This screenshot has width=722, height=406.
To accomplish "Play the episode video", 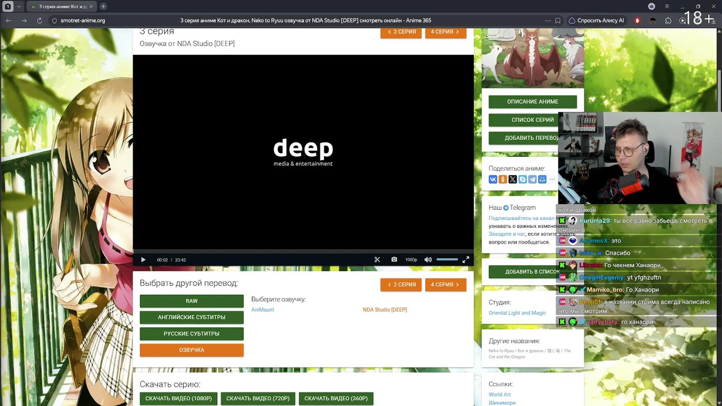I will pos(143,260).
